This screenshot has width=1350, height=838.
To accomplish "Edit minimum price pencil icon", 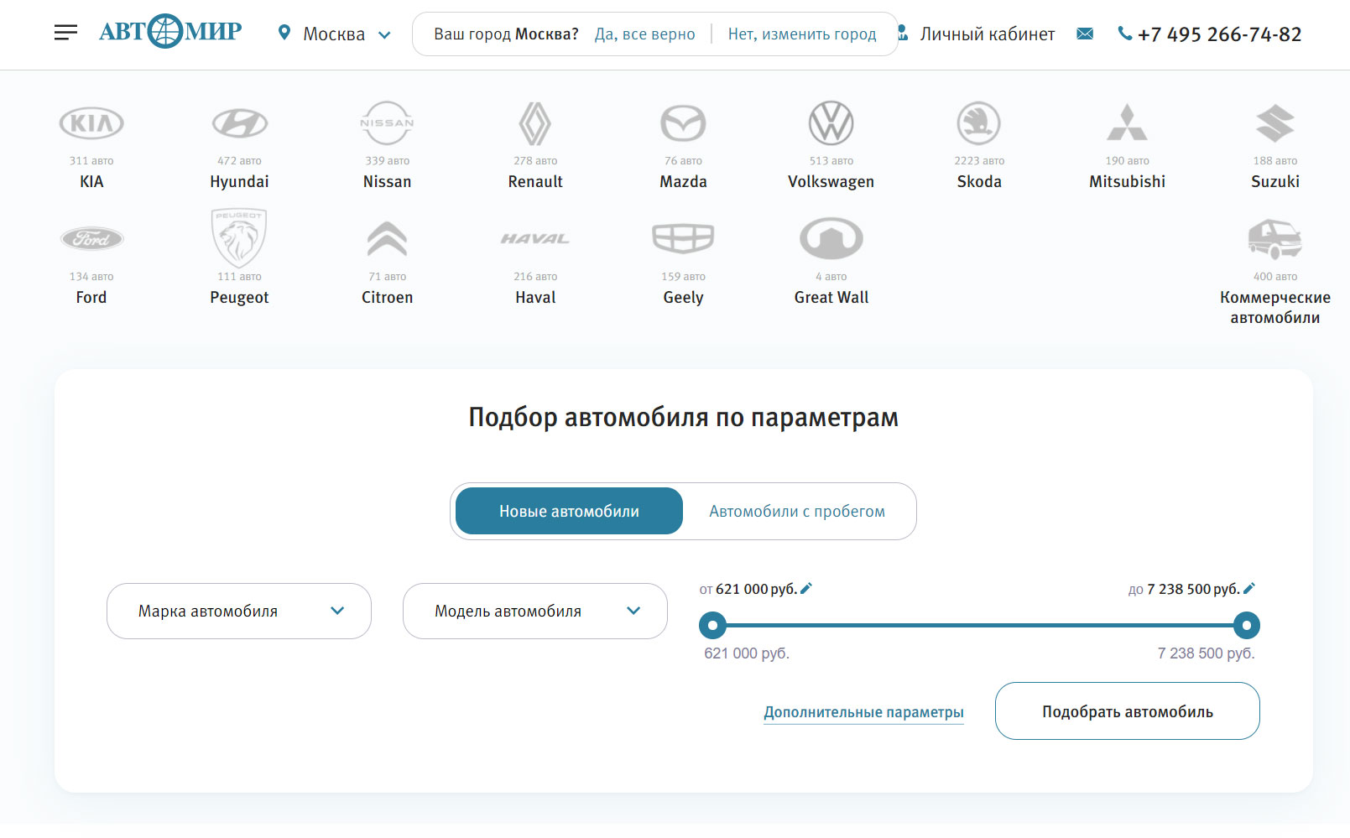I will pyautogui.click(x=806, y=589).
